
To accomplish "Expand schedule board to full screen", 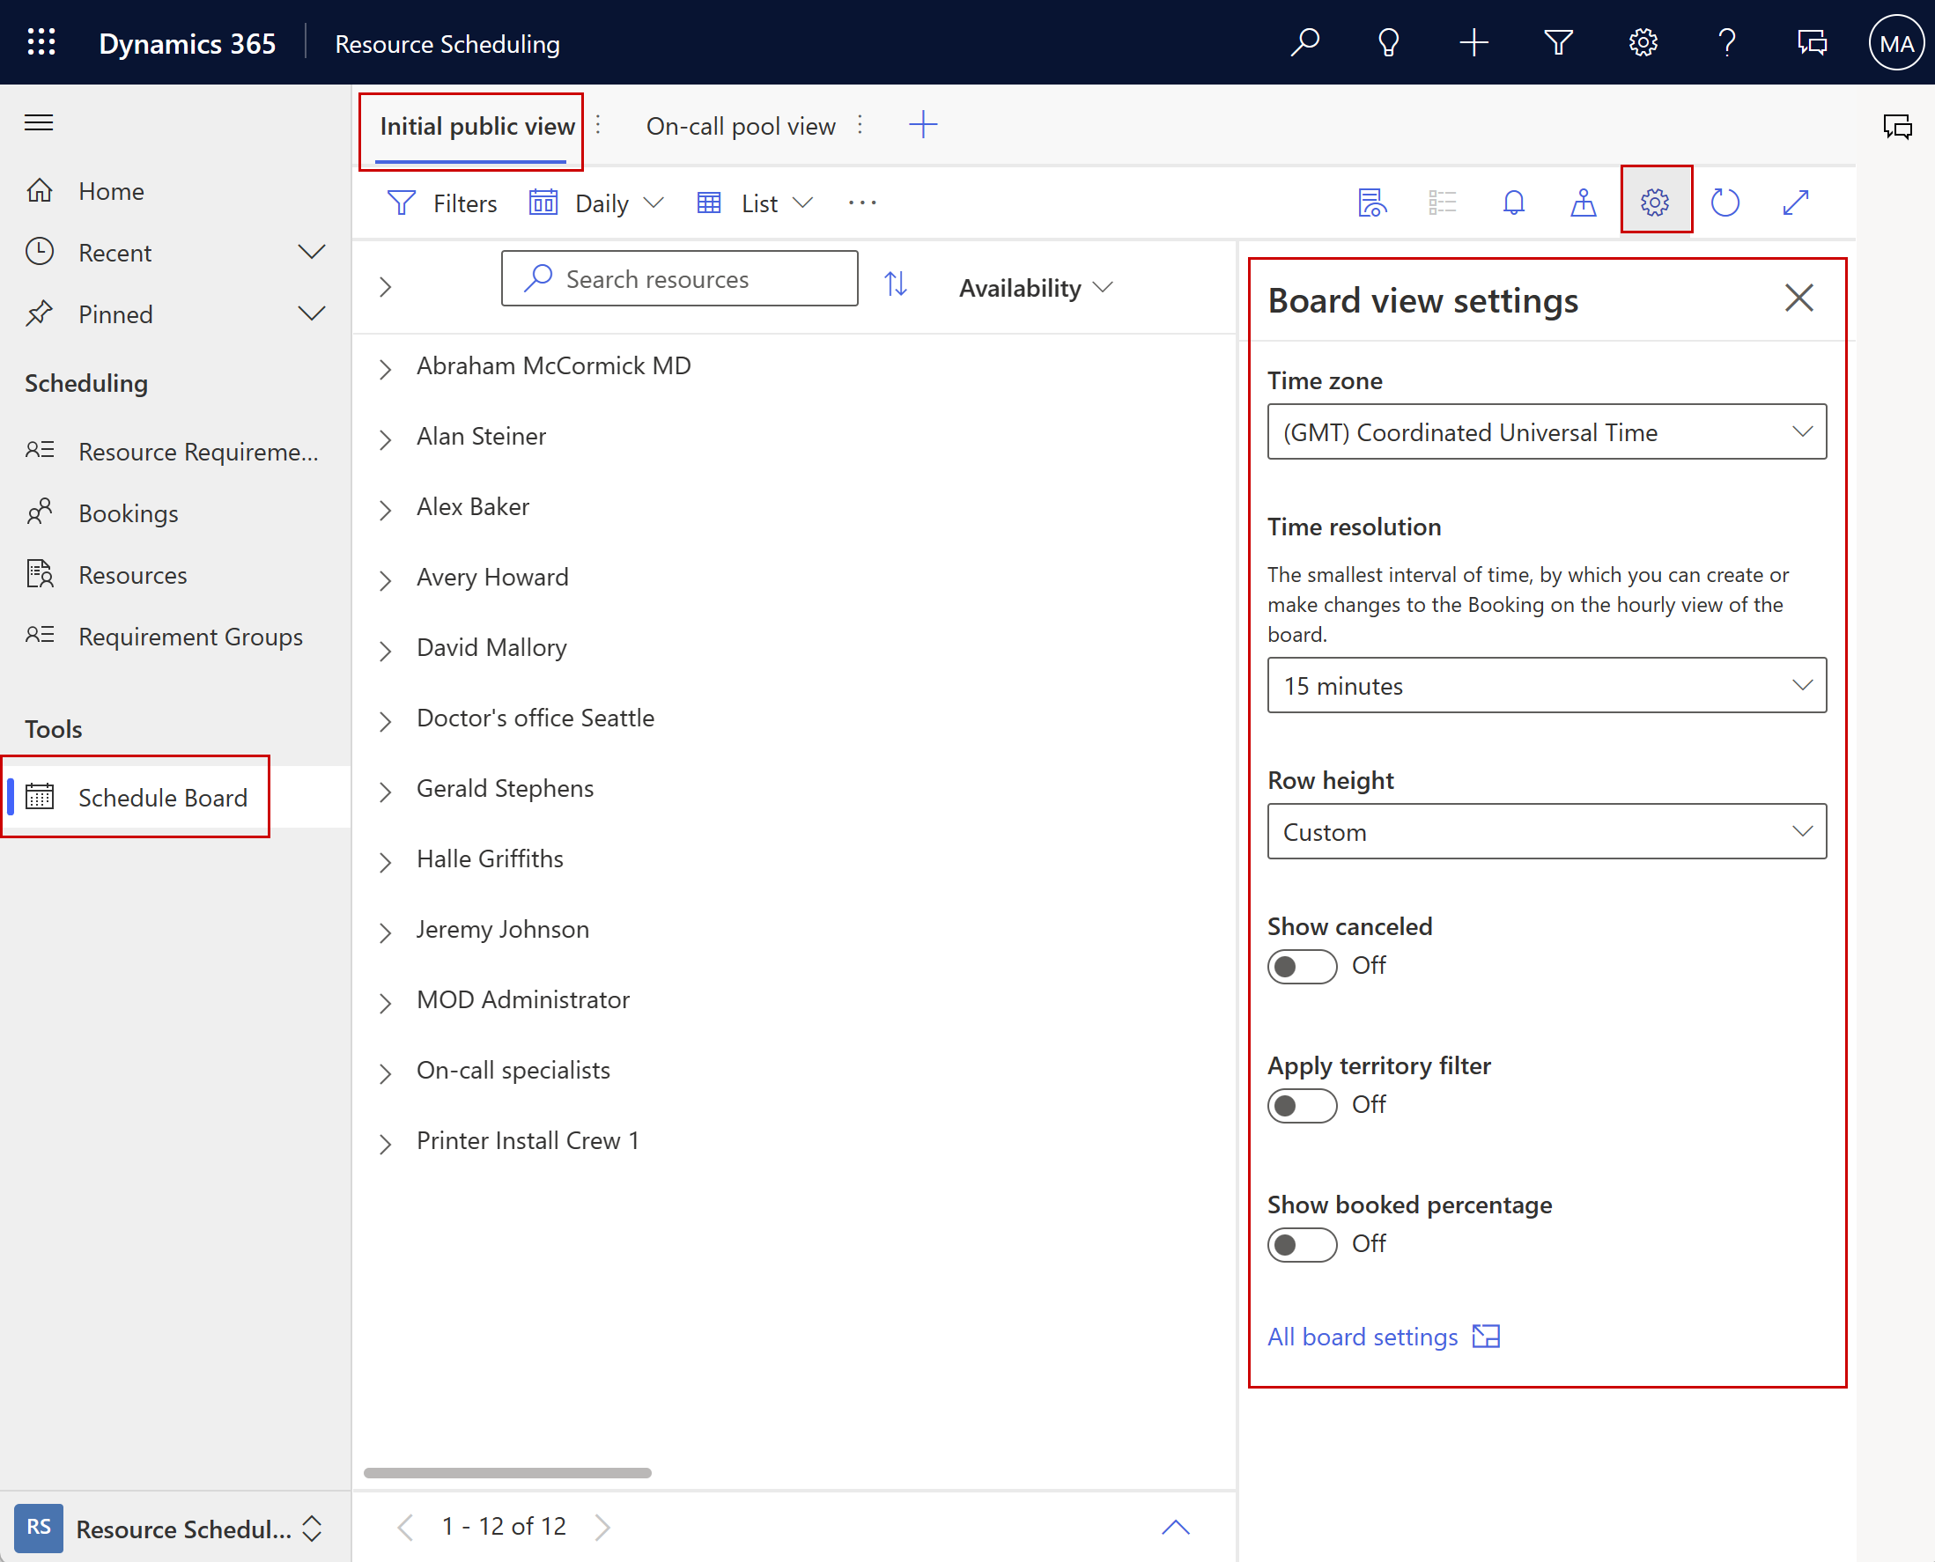I will tap(1797, 203).
